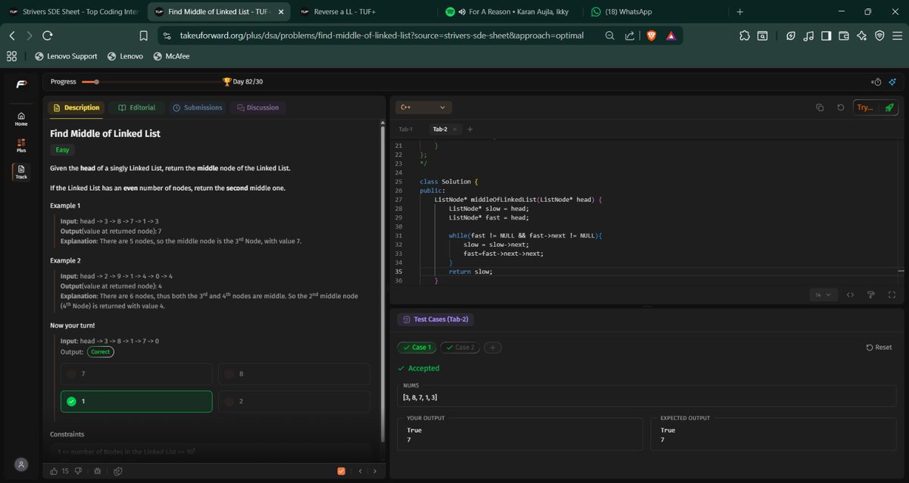Open the blue AI sparkle assistant
Image resolution: width=909 pixels, height=483 pixels.
click(892, 82)
